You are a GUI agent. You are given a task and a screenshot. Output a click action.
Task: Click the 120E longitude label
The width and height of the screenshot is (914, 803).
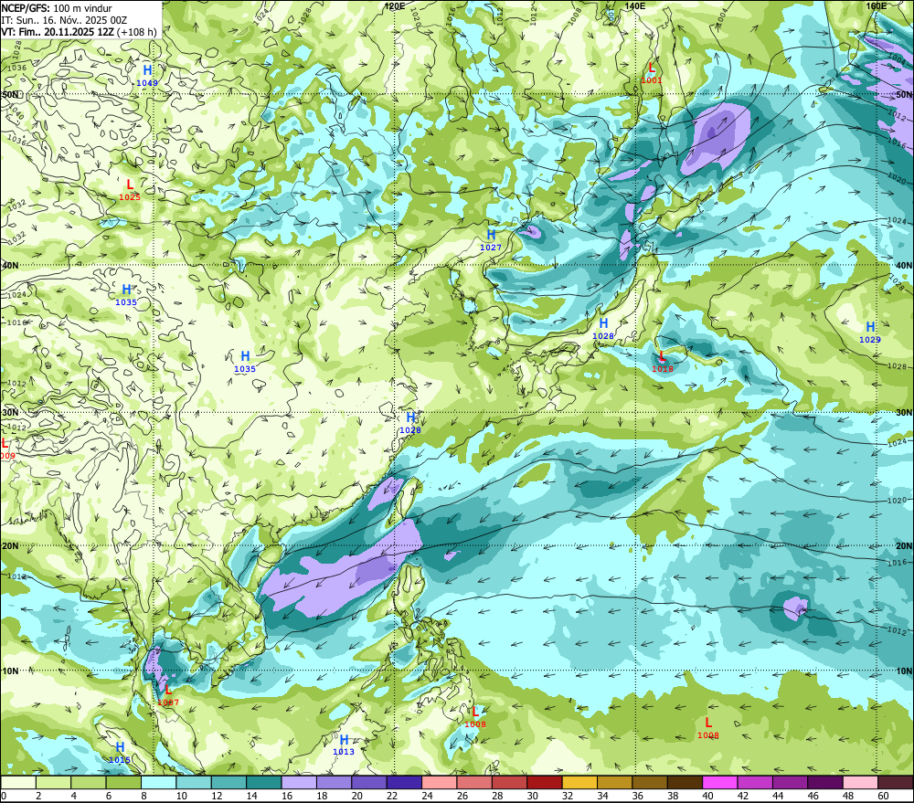tap(395, 5)
